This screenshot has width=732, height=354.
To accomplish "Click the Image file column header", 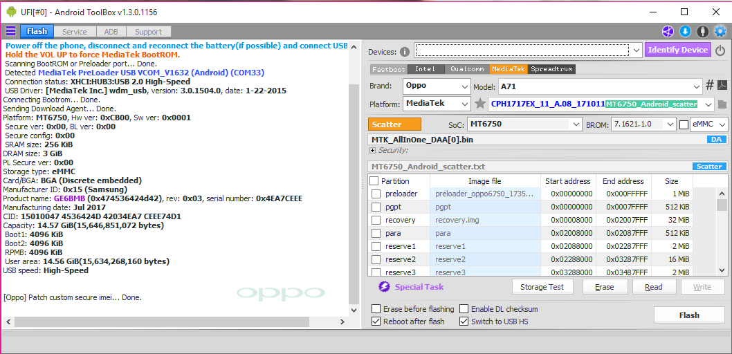I will point(485,181).
